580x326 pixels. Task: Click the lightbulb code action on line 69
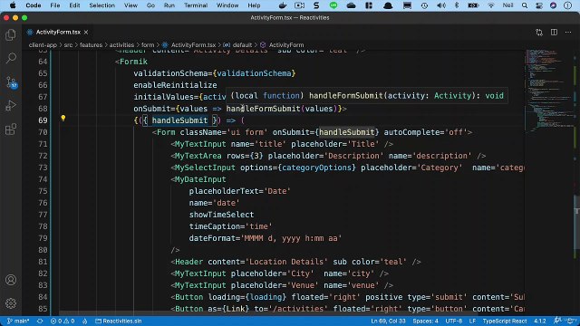63,119
